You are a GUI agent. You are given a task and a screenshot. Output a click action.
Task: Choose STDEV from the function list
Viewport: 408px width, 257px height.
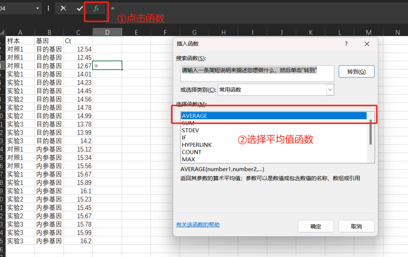click(x=190, y=131)
